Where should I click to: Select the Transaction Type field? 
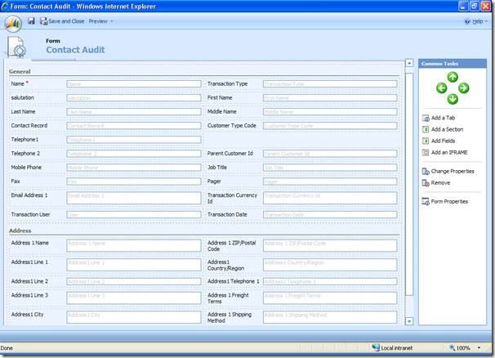point(329,83)
